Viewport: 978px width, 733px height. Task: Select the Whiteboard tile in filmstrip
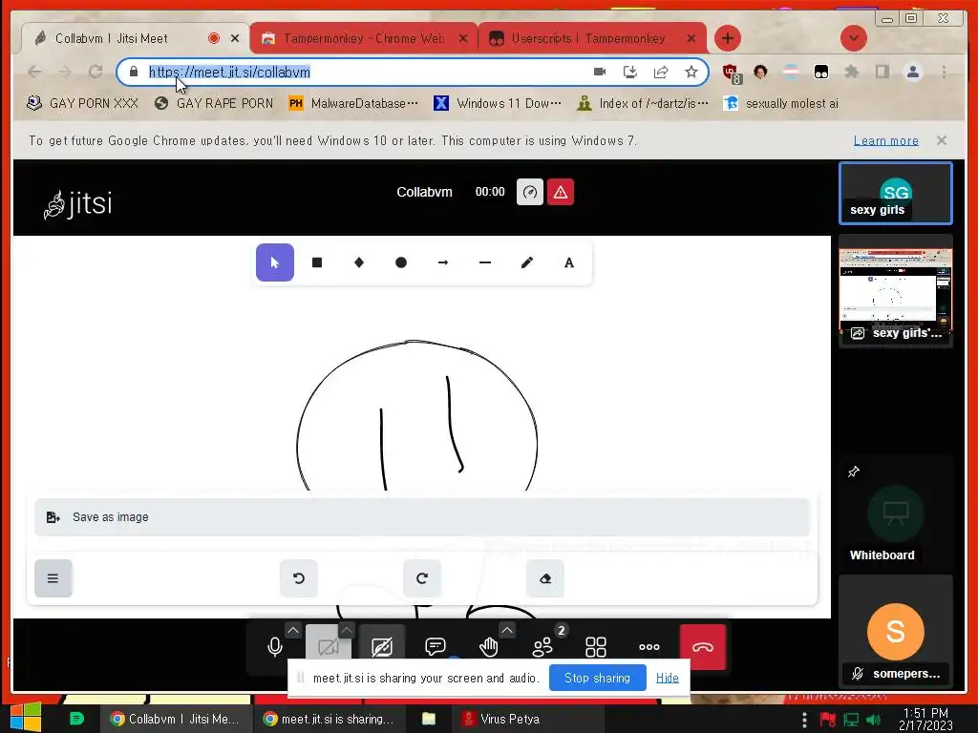[895, 513]
